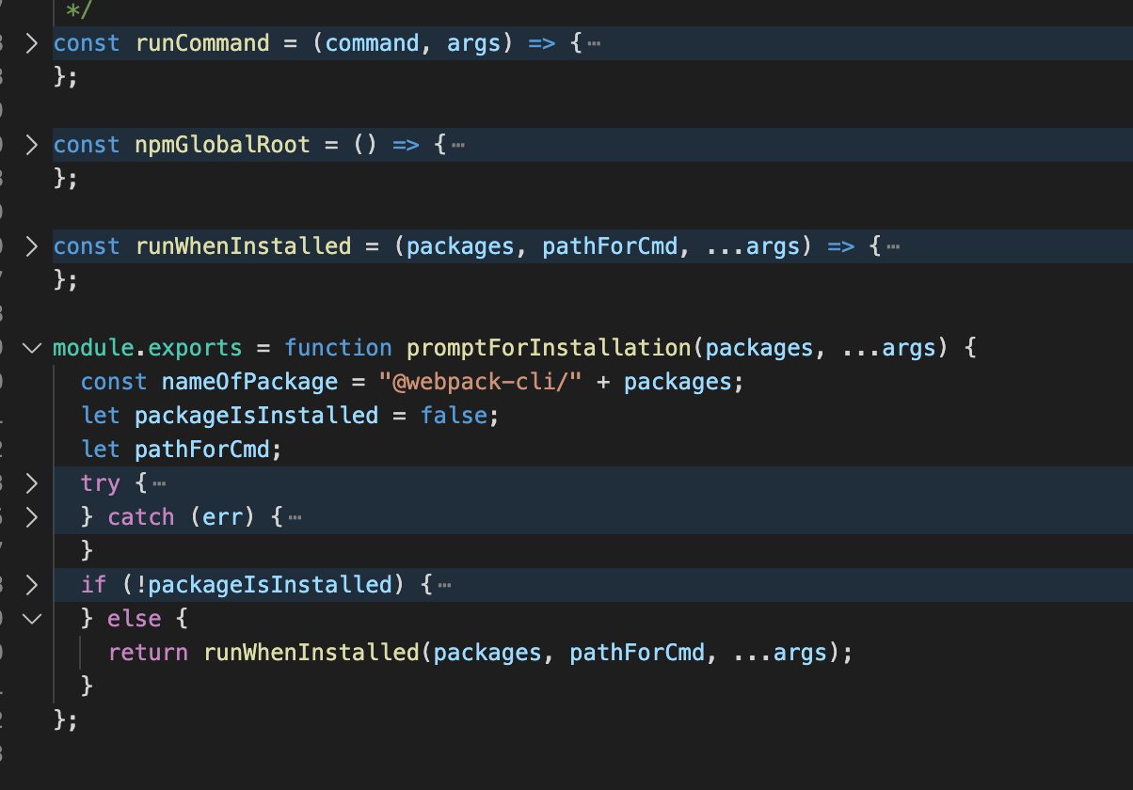Click the ellipsis next to try brace
This screenshot has height=790, width=1133.
point(159,483)
